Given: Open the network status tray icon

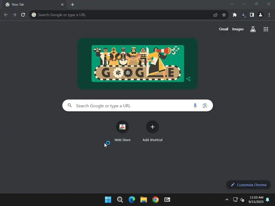Looking at the screenshot, I should click(x=235, y=200).
